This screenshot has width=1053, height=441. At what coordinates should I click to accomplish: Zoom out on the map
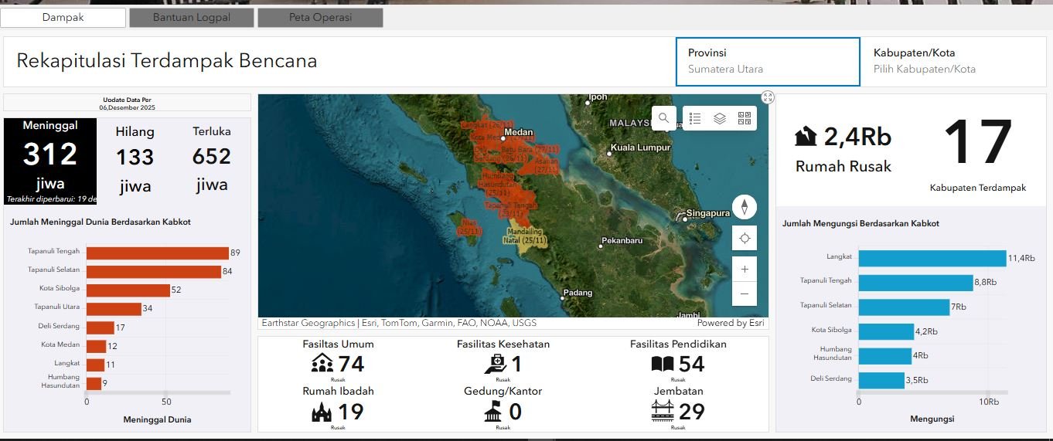(x=745, y=293)
